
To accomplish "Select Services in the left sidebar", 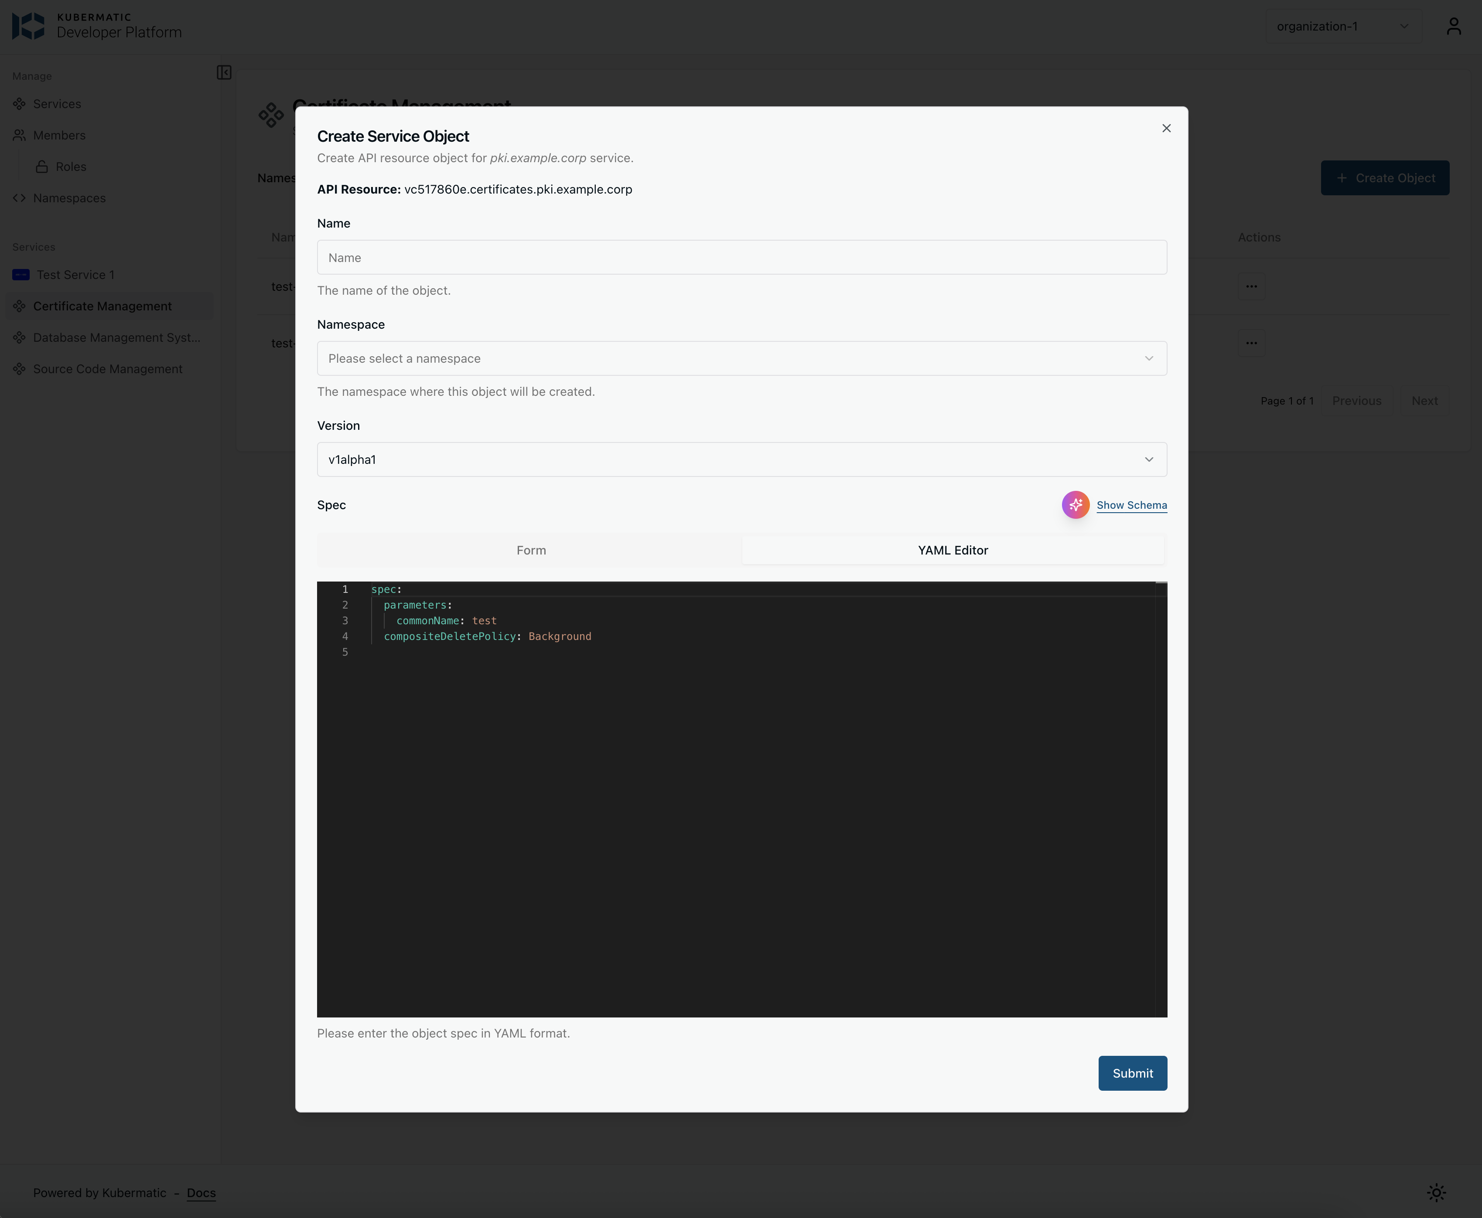I will click(20, 103).
